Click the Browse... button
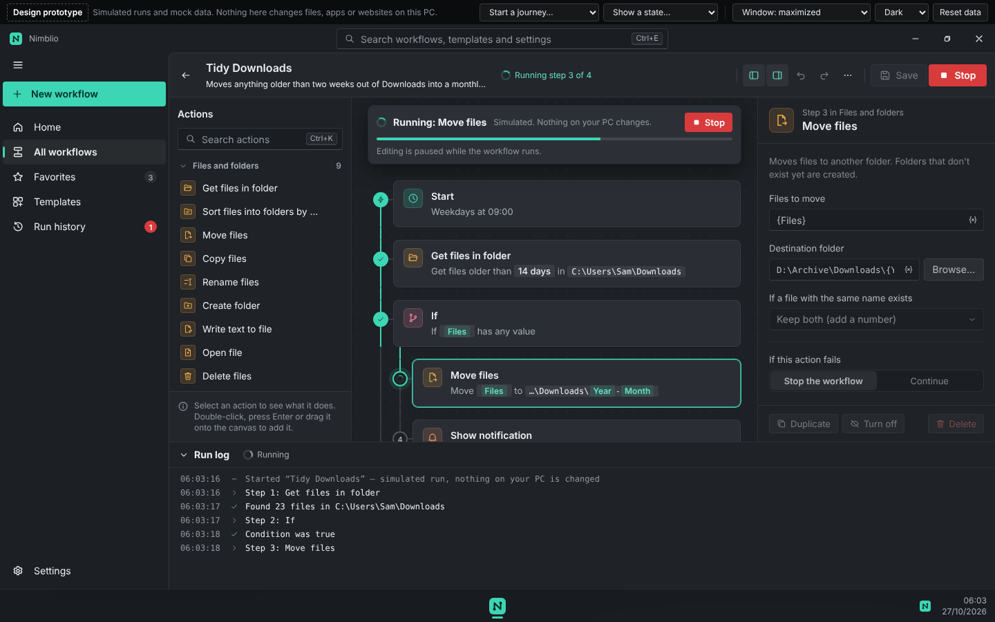This screenshot has width=995, height=622. point(954,270)
